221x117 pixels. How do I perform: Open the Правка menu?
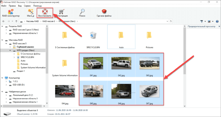[x=12, y=6]
